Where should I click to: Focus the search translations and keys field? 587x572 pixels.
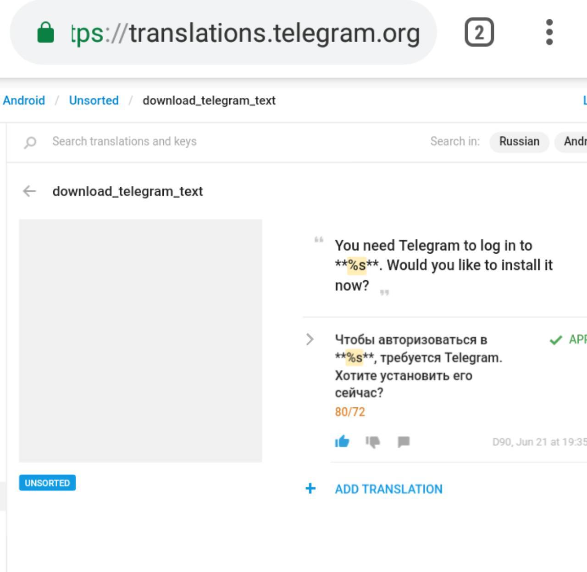pos(183,141)
